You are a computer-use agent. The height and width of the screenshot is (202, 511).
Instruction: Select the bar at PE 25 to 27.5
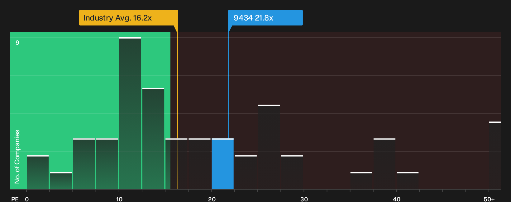pyautogui.click(x=269, y=147)
